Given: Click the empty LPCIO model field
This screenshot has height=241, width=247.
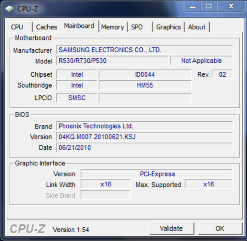Looking at the screenshot, I should tap(145, 98).
